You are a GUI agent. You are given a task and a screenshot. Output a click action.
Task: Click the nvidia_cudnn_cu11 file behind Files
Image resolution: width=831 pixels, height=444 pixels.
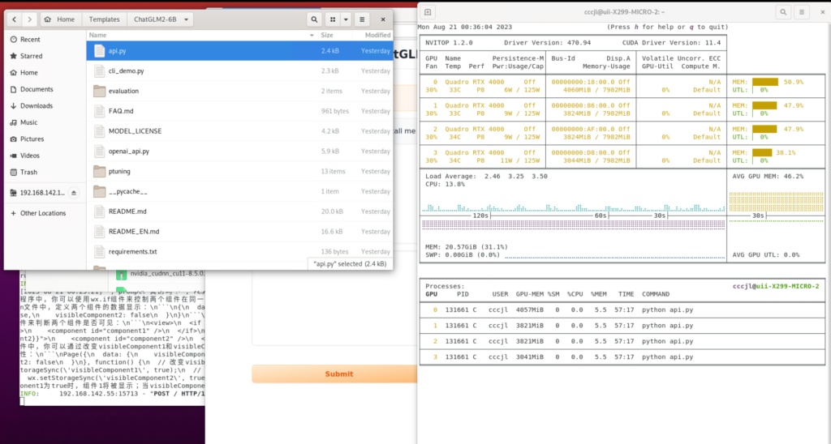167,274
